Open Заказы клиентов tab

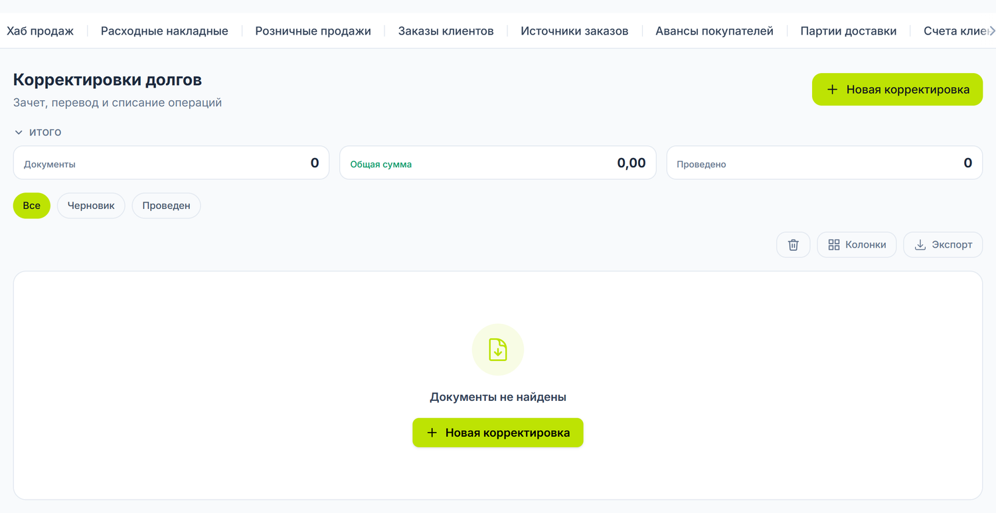tap(446, 31)
